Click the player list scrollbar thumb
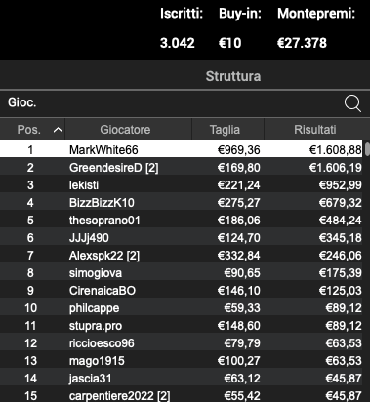This screenshot has height=402, width=370. point(367,149)
